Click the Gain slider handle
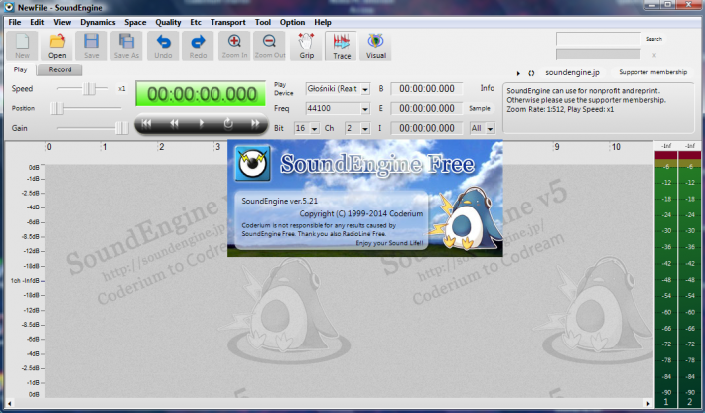The height and width of the screenshot is (413, 705). pyautogui.click(x=121, y=128)
